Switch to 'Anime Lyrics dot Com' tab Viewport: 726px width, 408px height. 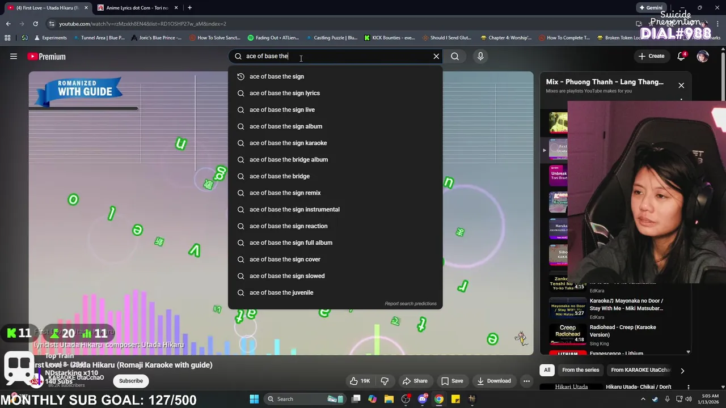coord(137,8)
